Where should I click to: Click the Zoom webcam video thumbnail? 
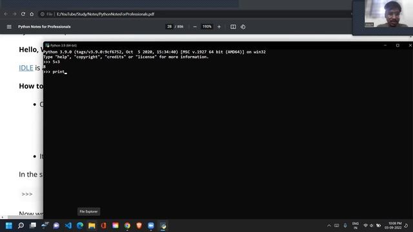(x=388, y=14)
